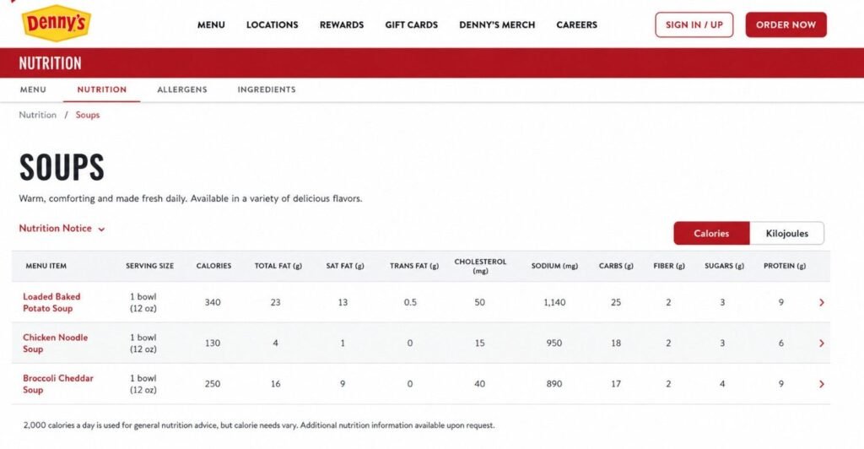Click the SOUPS page heading

click(x=62, y=167)
